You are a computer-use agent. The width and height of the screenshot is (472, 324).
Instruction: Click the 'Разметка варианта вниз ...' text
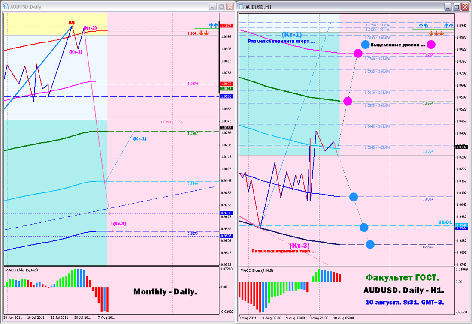click(284, 251)
